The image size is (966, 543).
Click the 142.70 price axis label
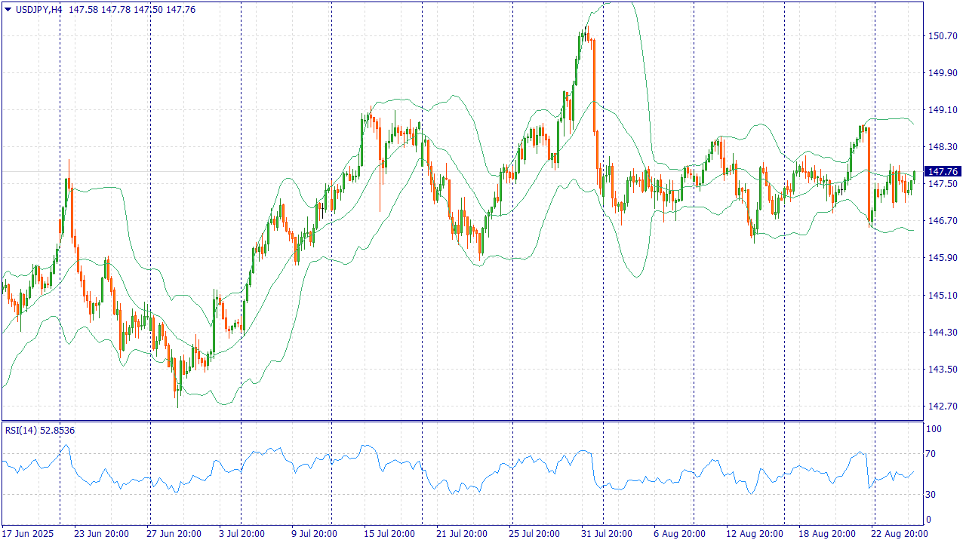[x=942, y=406]
